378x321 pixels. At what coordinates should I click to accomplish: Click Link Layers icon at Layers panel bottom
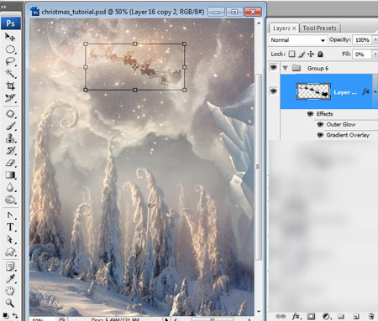tap(281, 316)
